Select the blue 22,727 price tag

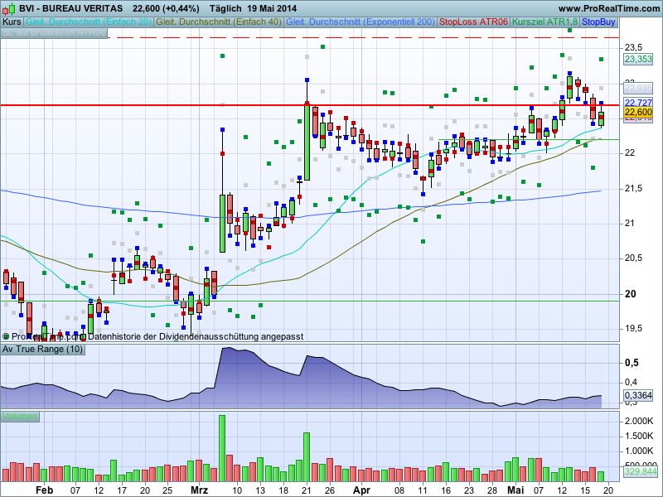coord(638,103)
